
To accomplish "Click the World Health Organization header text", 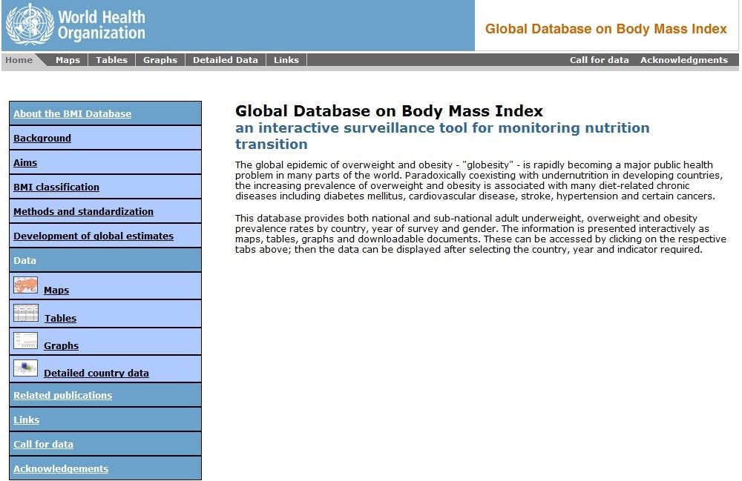I will pyautogui.click(x=101, y=25).
